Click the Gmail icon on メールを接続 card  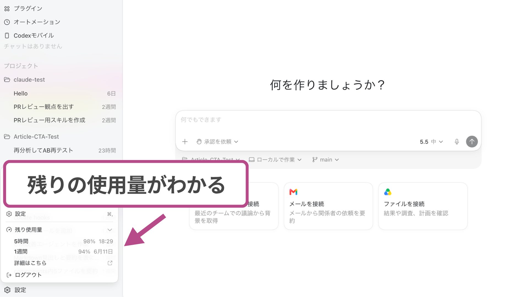tap(293, 192)
